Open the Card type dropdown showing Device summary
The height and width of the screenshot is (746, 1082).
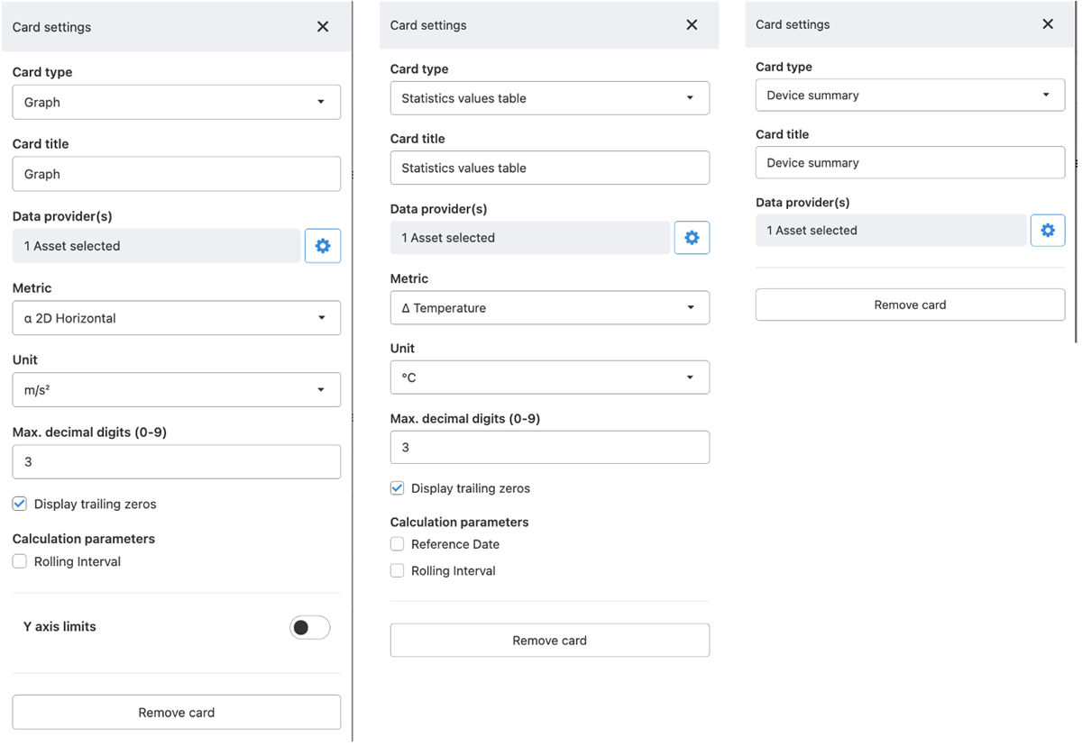(x=909, y=95)
